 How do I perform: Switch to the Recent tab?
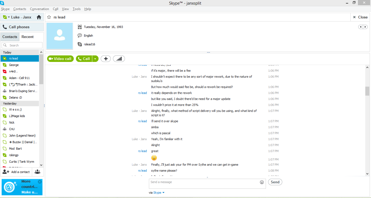point(27,37)
